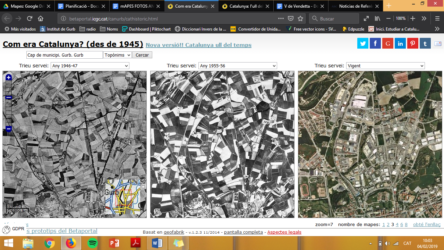This screenshot has height=250, width=444.
Task: Share the page on Twitter
Action: click(x=363, y=43)
